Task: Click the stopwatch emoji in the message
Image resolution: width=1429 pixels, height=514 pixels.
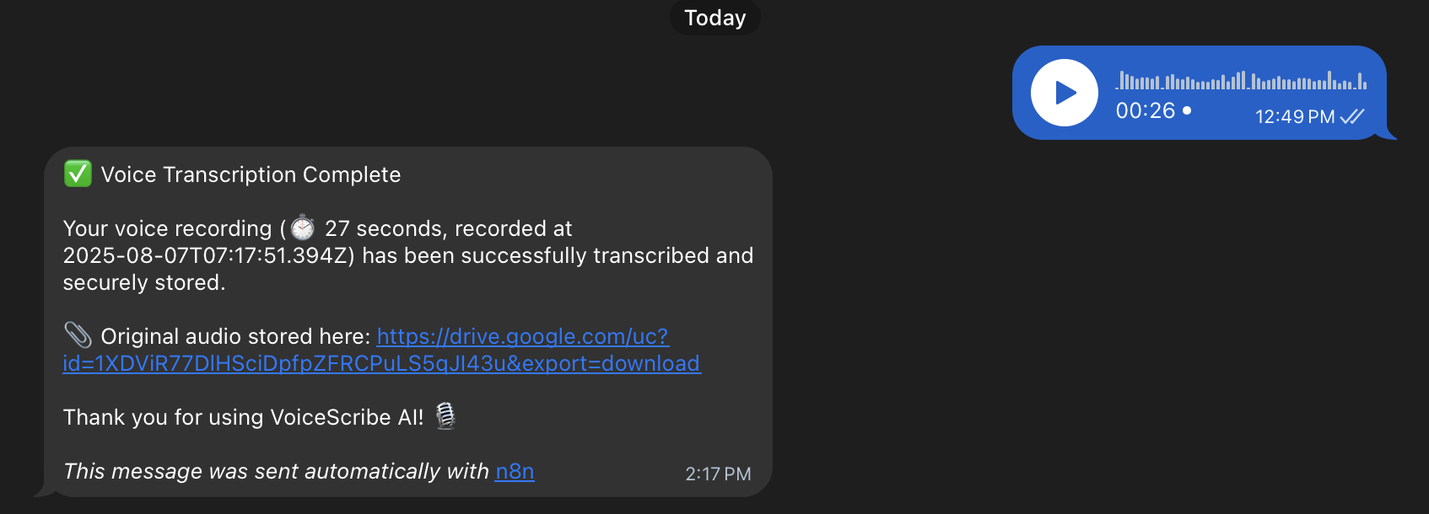Action: click(303, 228)
